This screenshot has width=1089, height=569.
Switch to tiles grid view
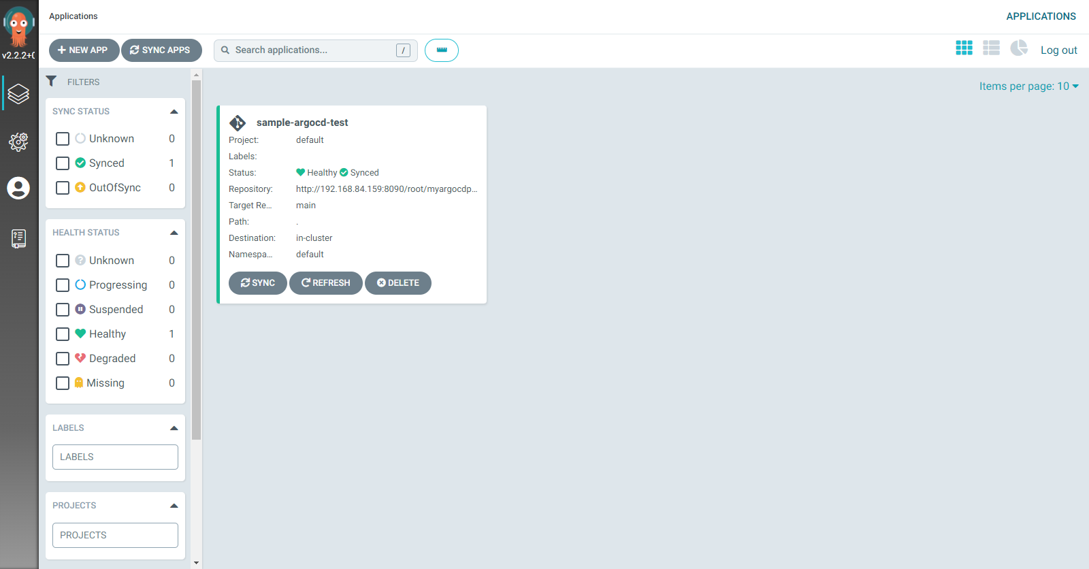point(964,48)
